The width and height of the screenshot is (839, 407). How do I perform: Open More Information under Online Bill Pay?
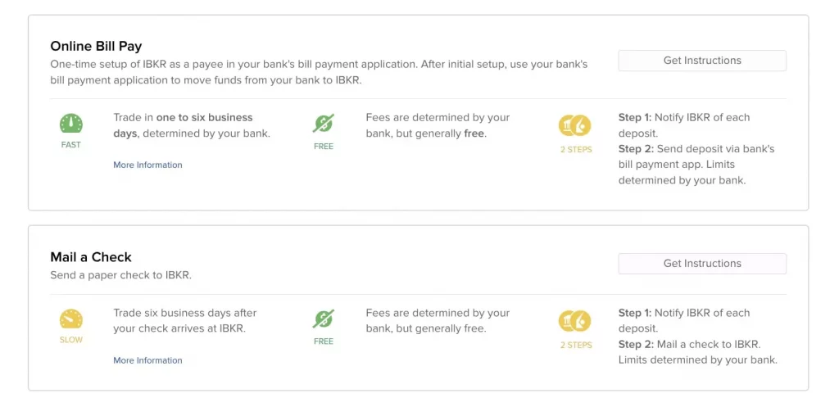click(147, 165)
